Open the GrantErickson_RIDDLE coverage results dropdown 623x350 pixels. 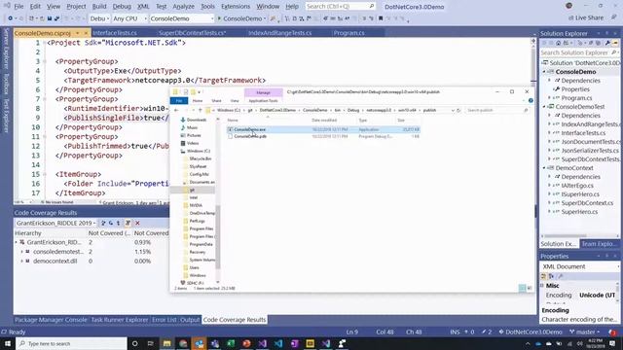point(55,223)
